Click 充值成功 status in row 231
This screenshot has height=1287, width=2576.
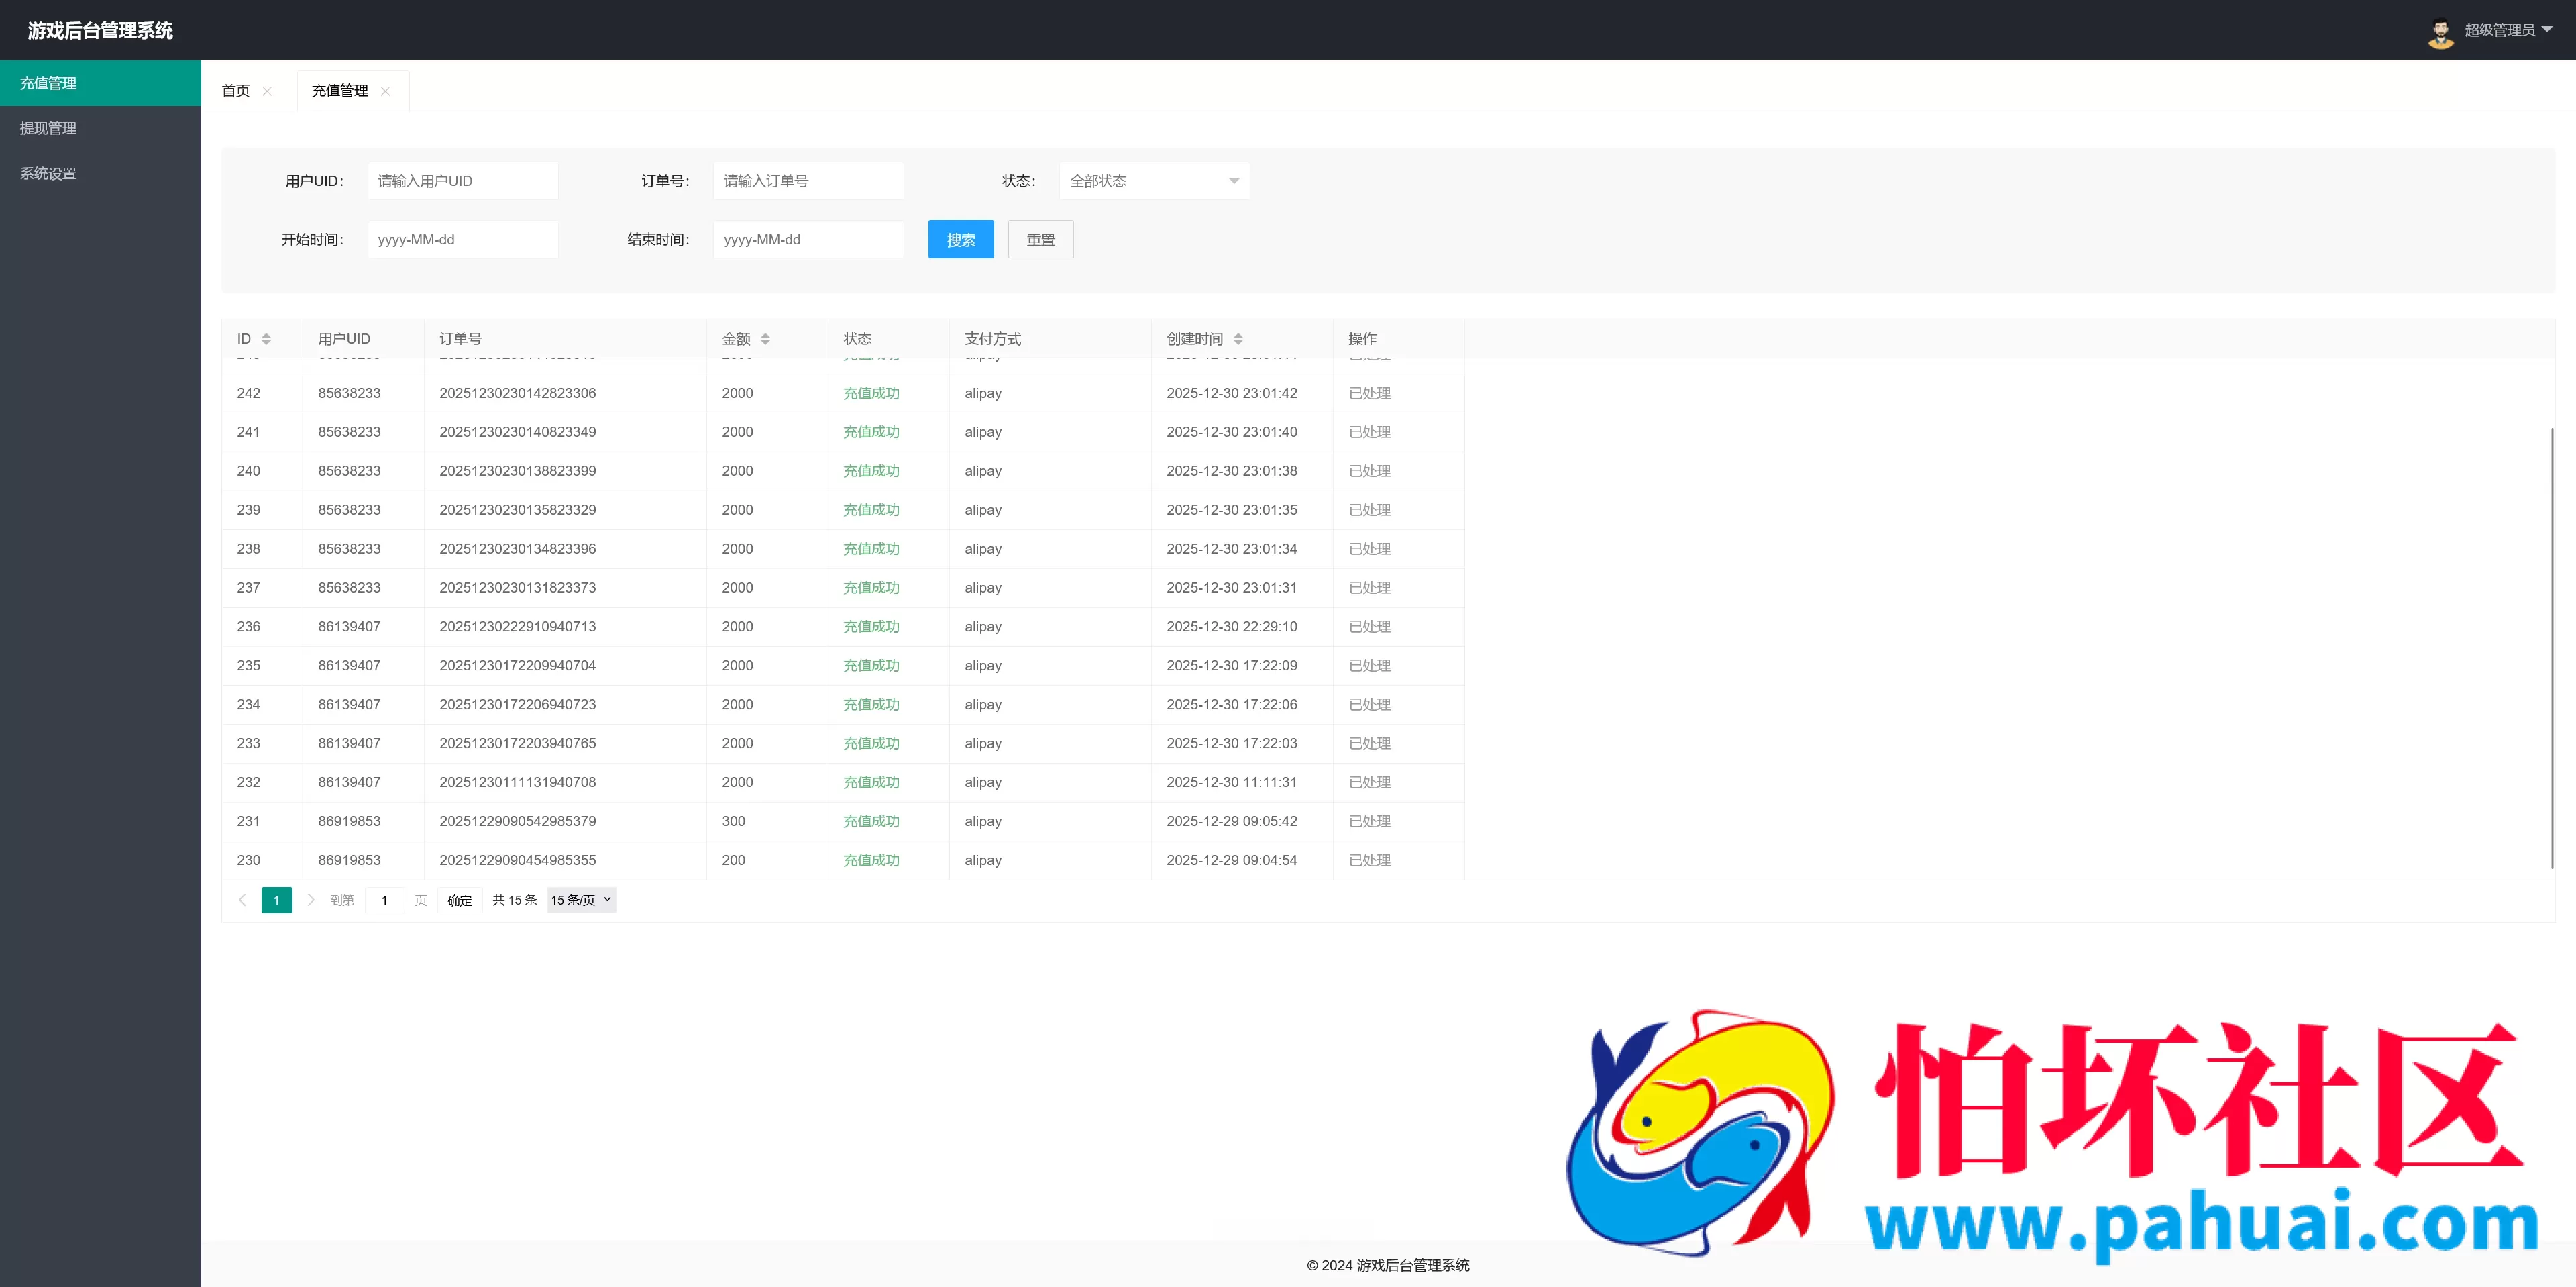[x=871, y=822]
